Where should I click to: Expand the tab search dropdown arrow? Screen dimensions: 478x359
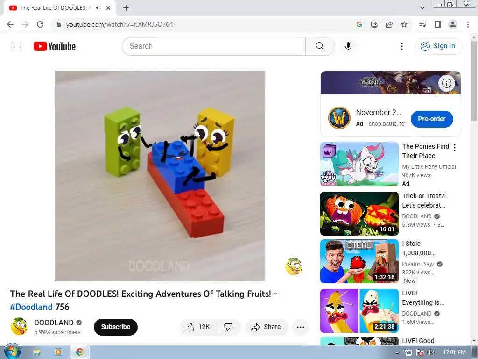(x=422, y=8)
